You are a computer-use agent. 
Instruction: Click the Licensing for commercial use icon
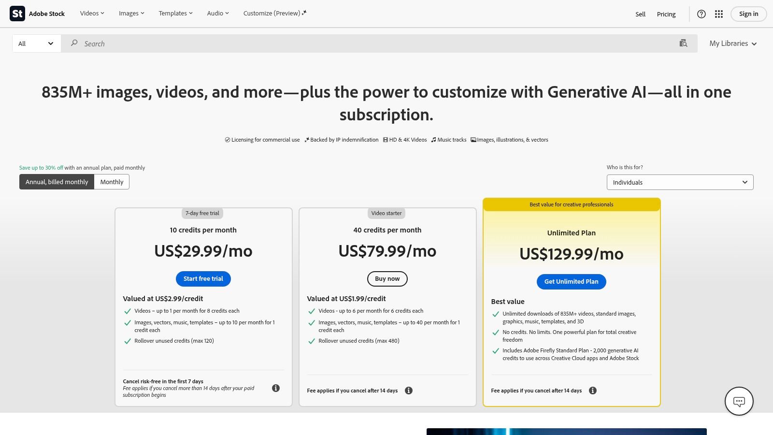(x=228, y=140)
